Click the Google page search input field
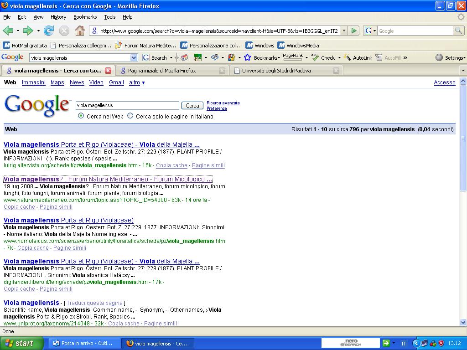The width and height of the screenshot is (467, 350). pos(127,105)
